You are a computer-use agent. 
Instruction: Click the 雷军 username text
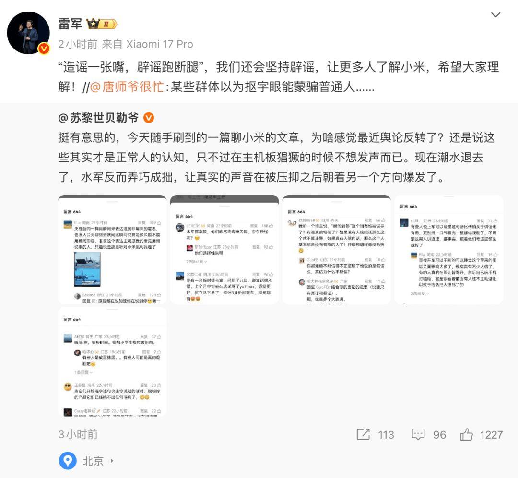click(70, 24)
